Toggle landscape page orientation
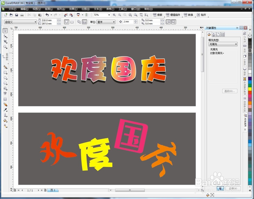This screenshot has width=254, height=199. 72,22
